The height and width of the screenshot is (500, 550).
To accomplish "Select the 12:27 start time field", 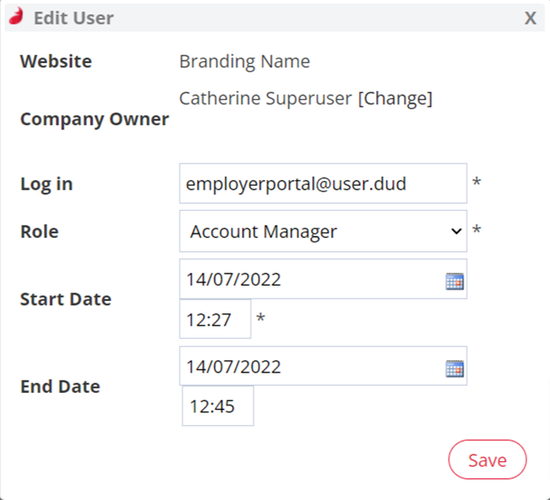I will 215,319.
